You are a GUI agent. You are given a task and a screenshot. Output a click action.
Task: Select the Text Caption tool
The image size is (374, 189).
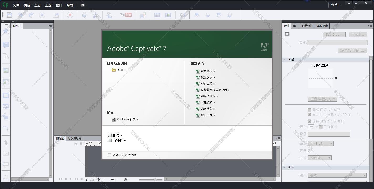pos(6,45)
